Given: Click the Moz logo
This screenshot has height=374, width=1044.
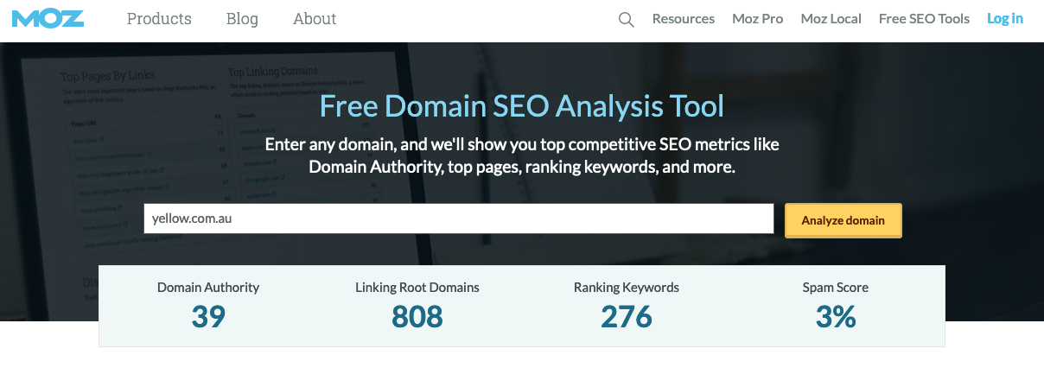Looking at the screenshot, I should (48, 18).
